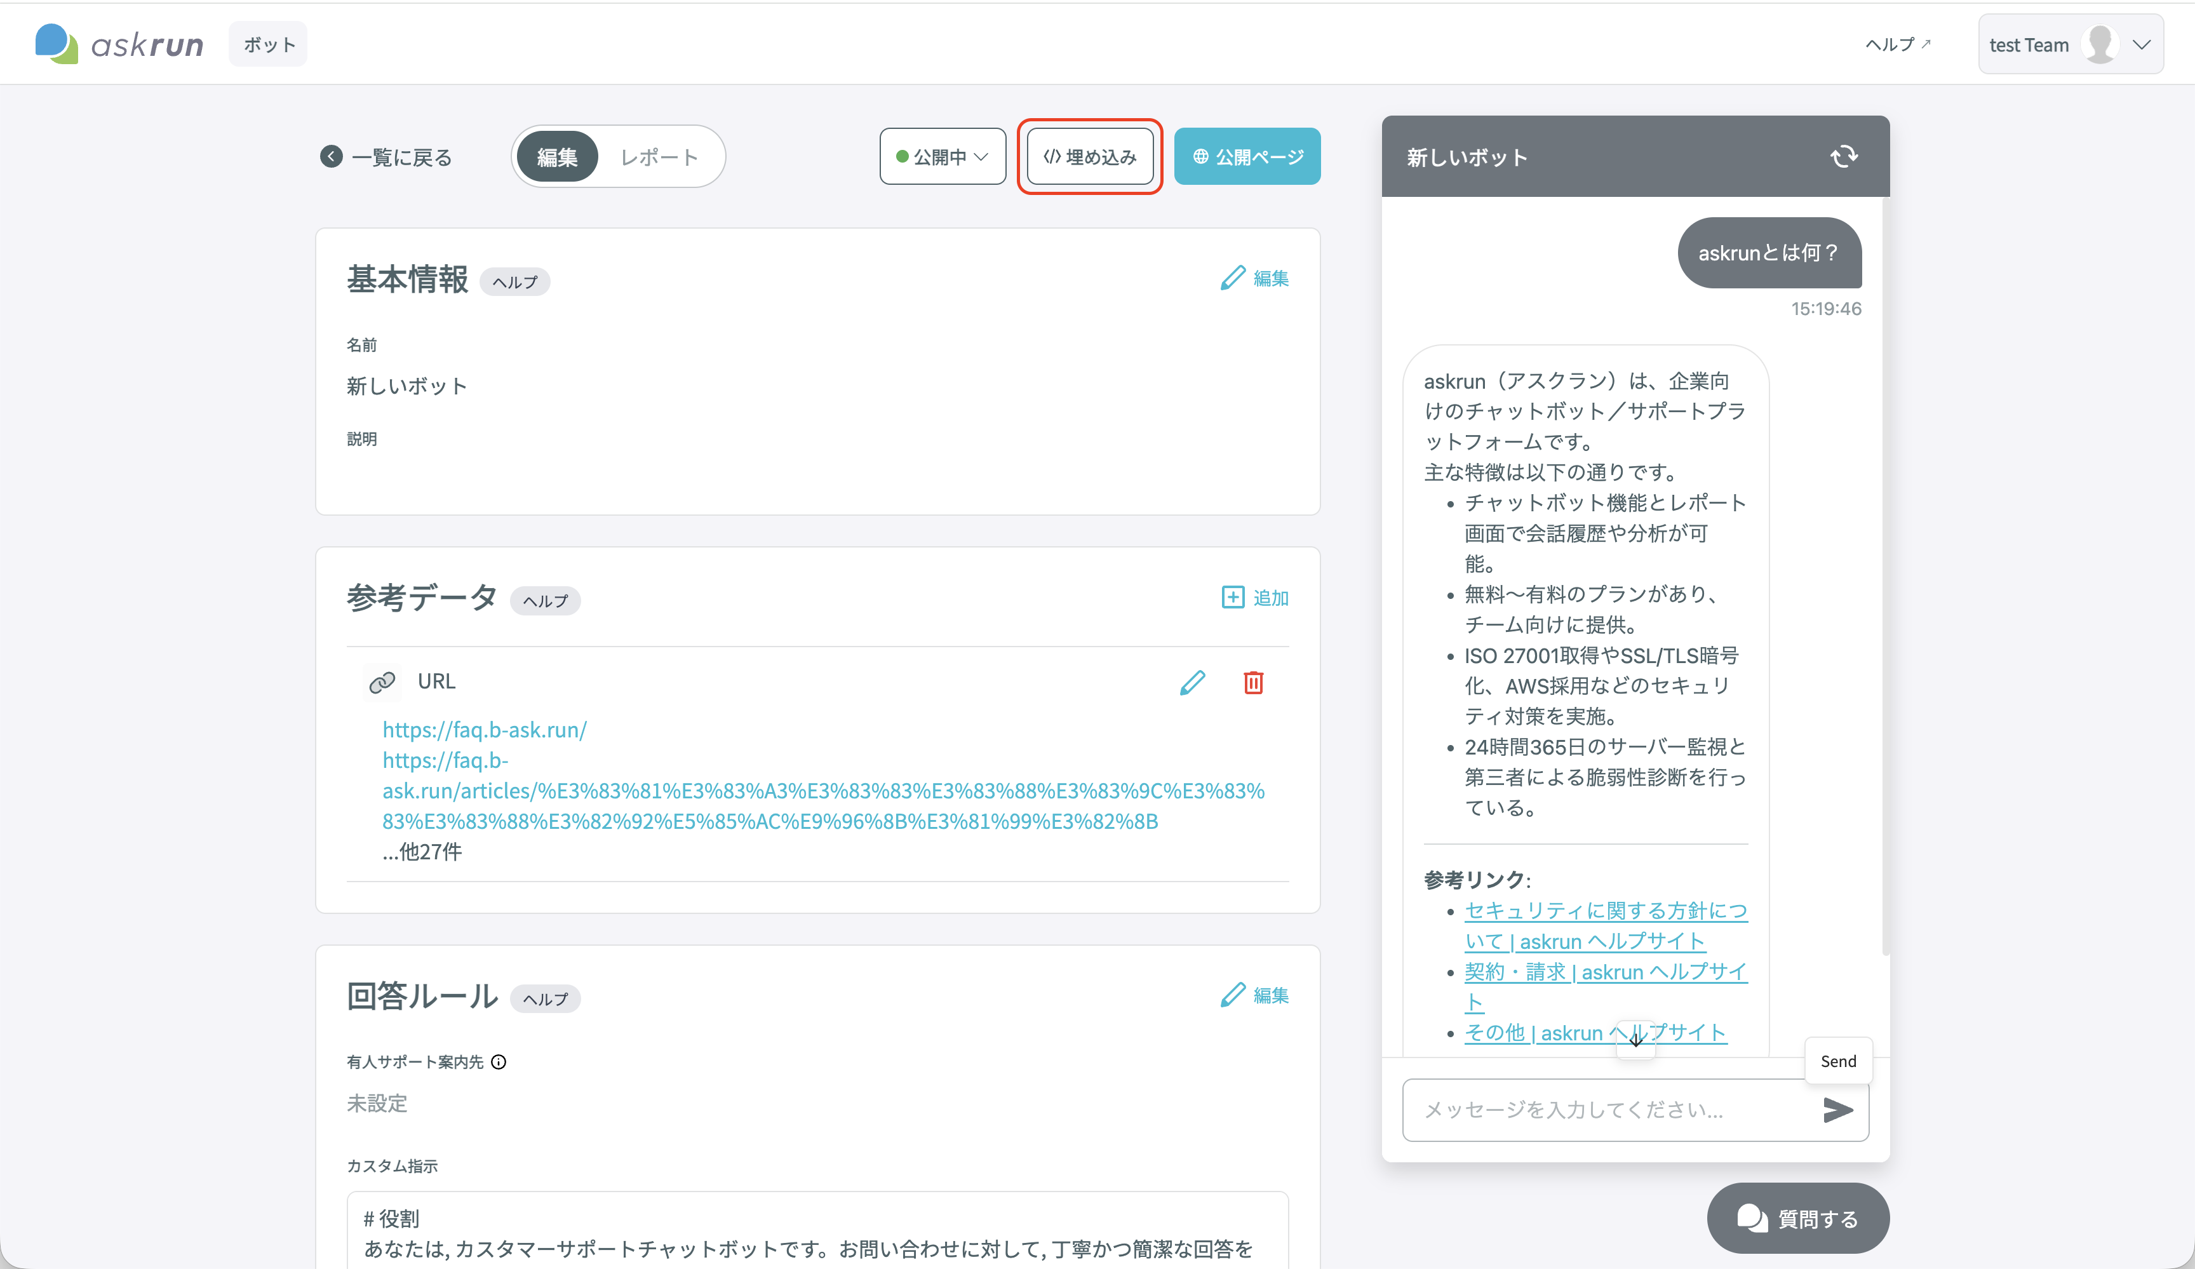Open the long faq.b-ask.run/articles link

pyautogui.click(x=823, y=791)
